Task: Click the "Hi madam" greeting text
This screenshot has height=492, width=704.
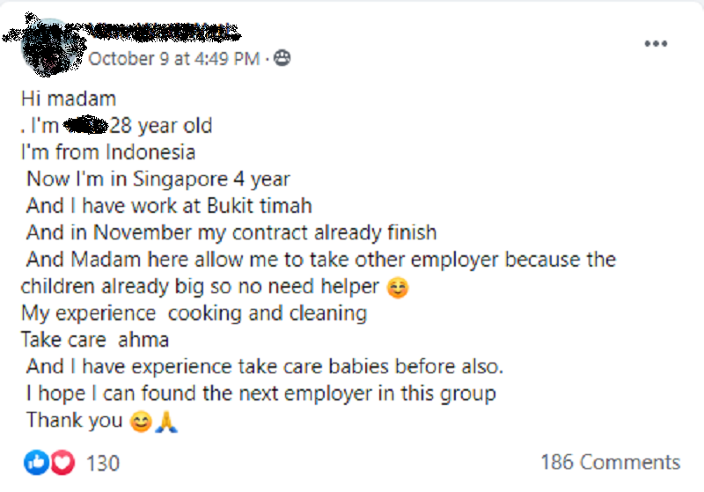Action: pyautogui.click(x=69, y=99)
